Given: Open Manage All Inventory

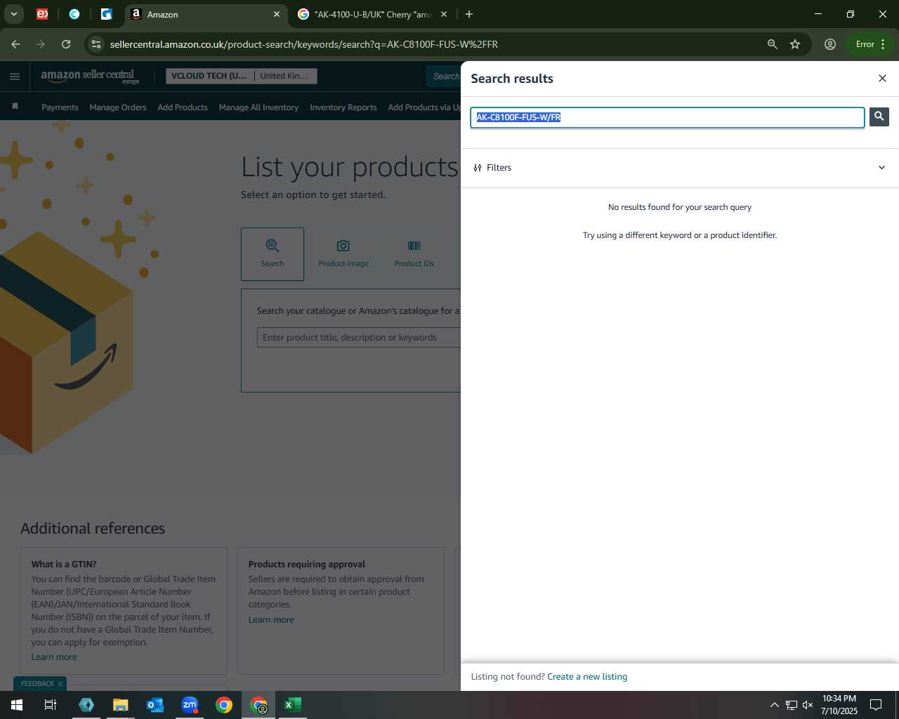Looking at the screenshot, I should (258, 107).
